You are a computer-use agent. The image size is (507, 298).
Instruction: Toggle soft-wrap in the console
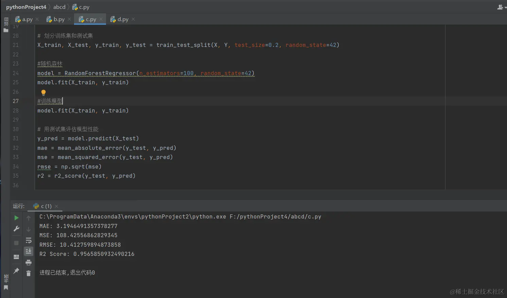tap(29, 241)
